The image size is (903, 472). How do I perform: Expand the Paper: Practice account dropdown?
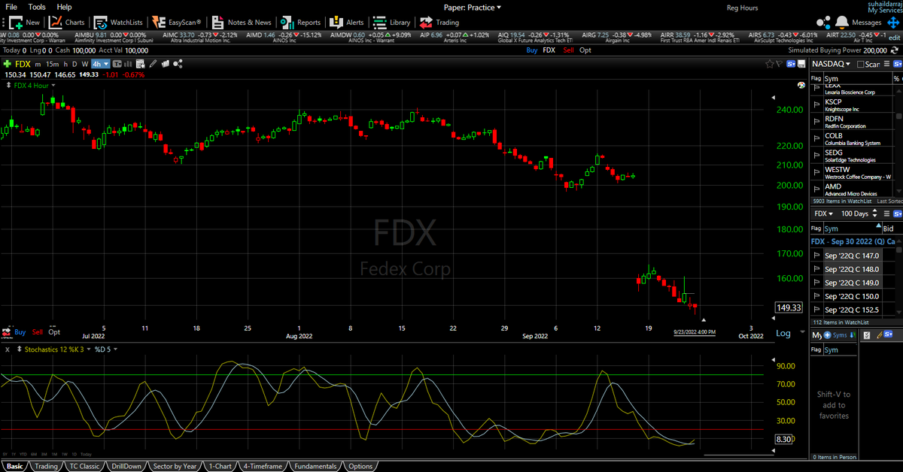[x=472, y=7]
